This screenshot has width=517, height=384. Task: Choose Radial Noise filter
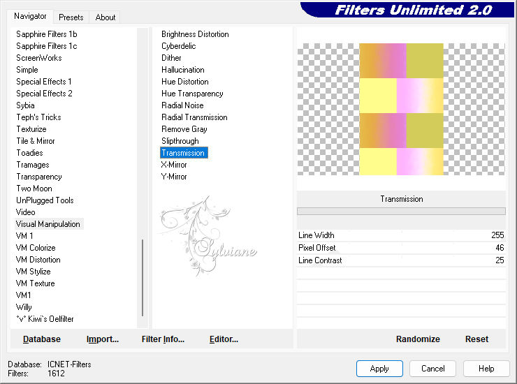pos(182,105)
